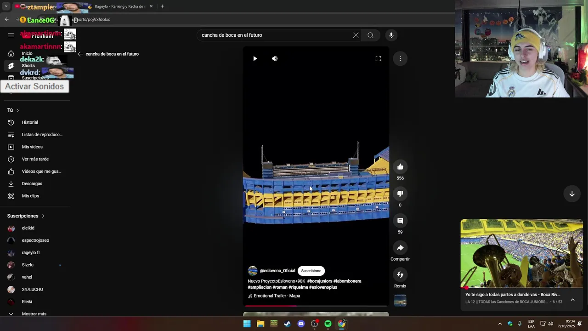Expand subscriptions with Mostrar más
The image size is (588, 331).
click(x=35, y=314)
